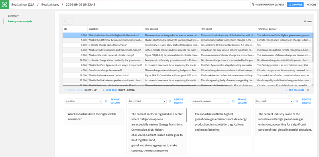Click the trash icon beside llm_context dropdown
Image resolution: width=319 pixels, height=157 pixels.
point(170,101)
